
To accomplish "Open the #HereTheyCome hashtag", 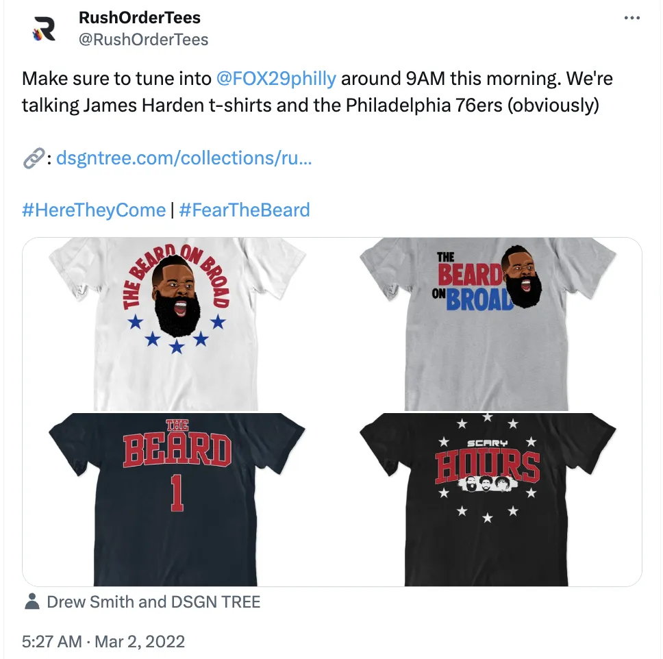I will [94, 210].
